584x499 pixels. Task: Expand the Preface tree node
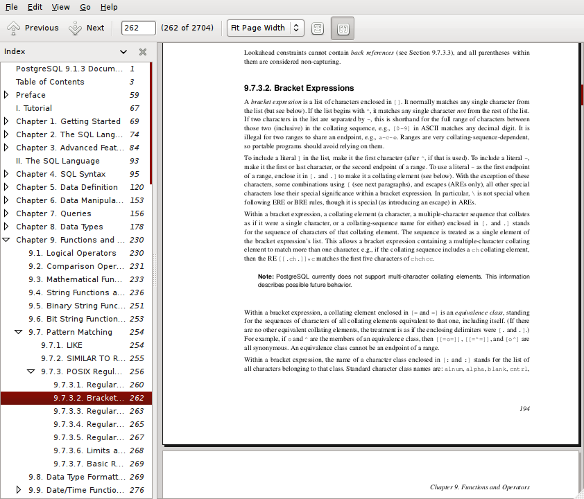(6, 95)
